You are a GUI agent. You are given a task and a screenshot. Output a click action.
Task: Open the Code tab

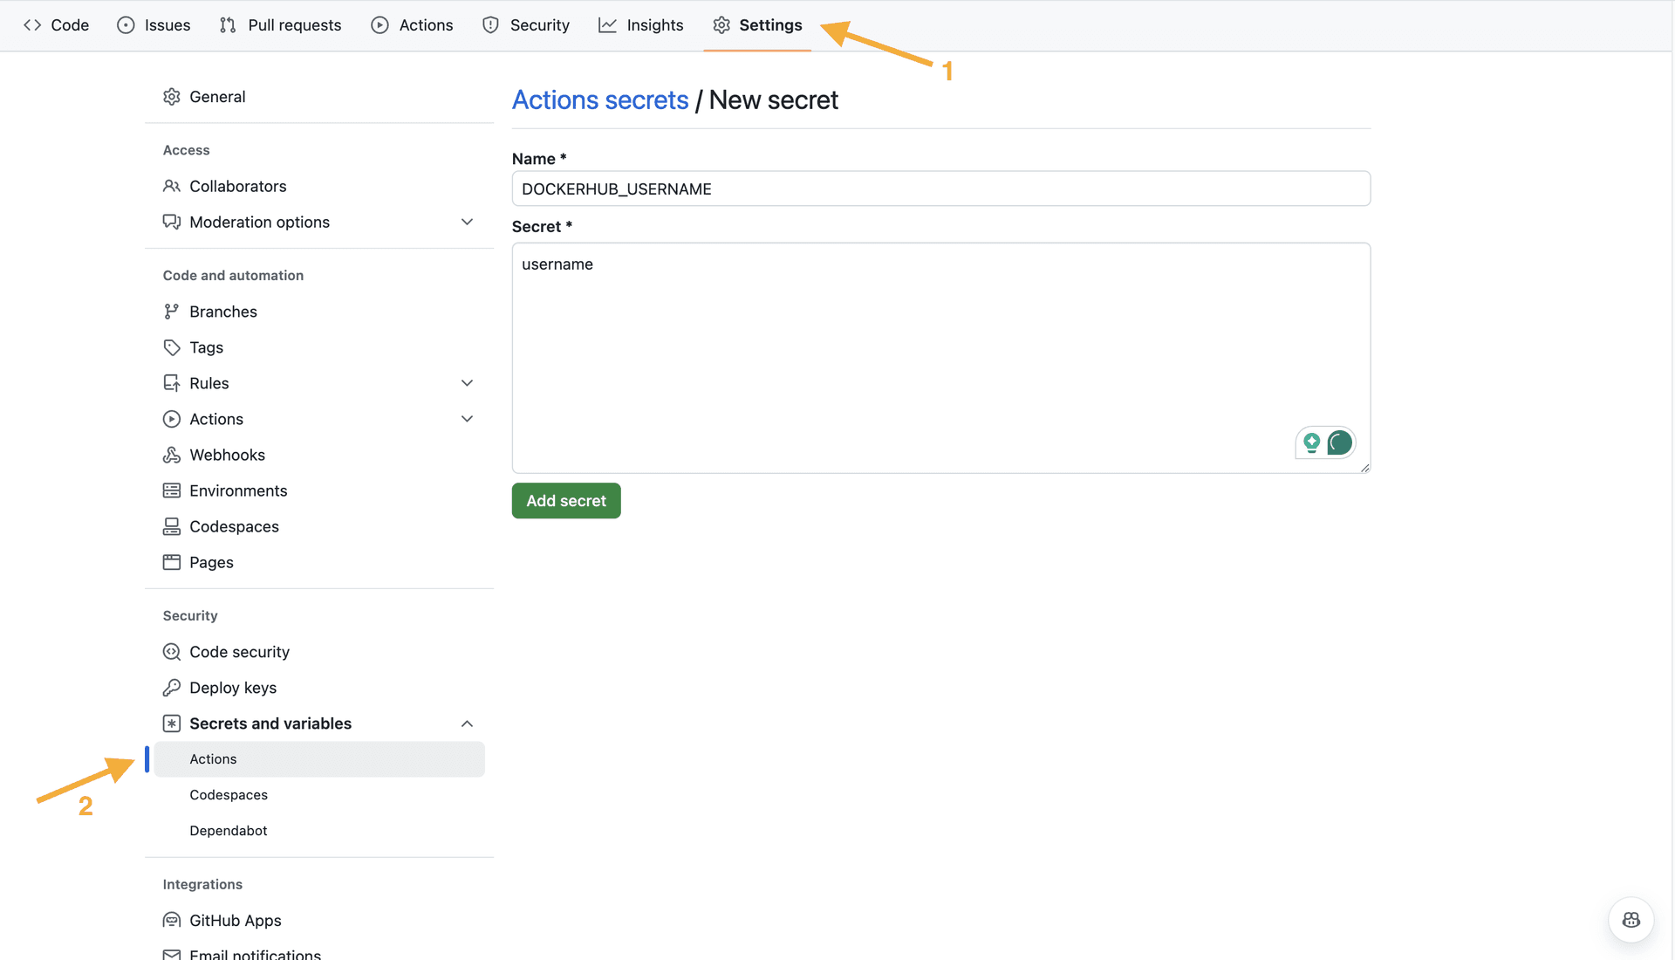click(x=57, y=25)
